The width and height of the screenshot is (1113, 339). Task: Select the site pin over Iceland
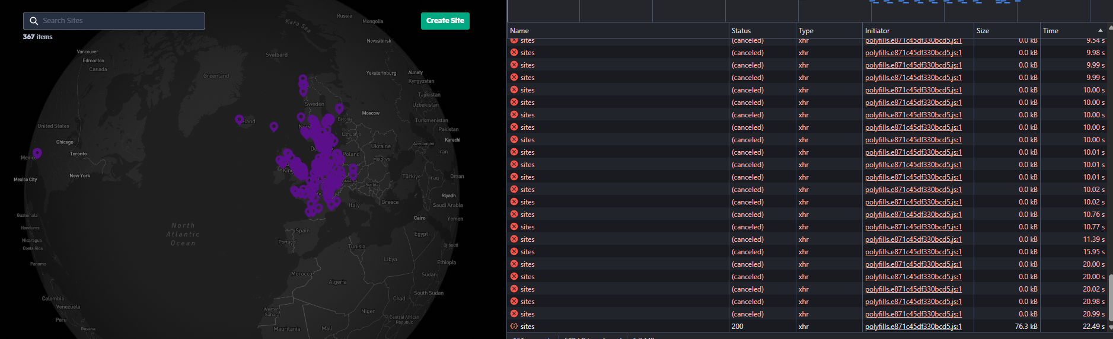point(239,120)
